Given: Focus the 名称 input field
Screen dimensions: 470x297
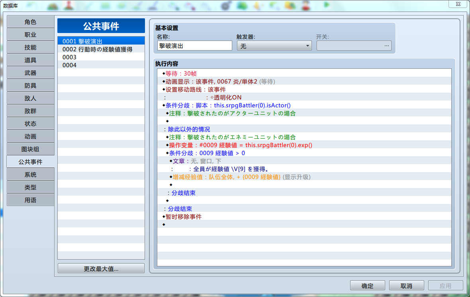Looking at the screenshot, I should point(194,46).
